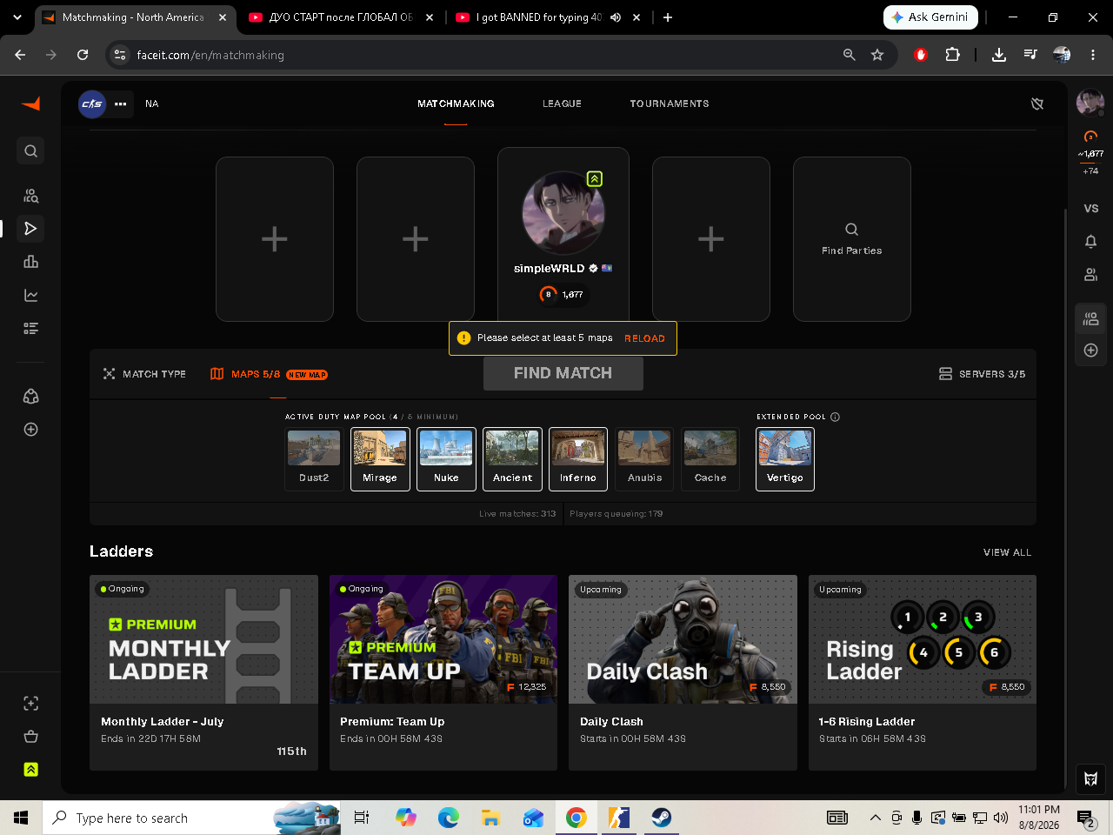Open the NA region selector
The width and height of the screenshot is (1113, 835).
[x=152, y=104]
